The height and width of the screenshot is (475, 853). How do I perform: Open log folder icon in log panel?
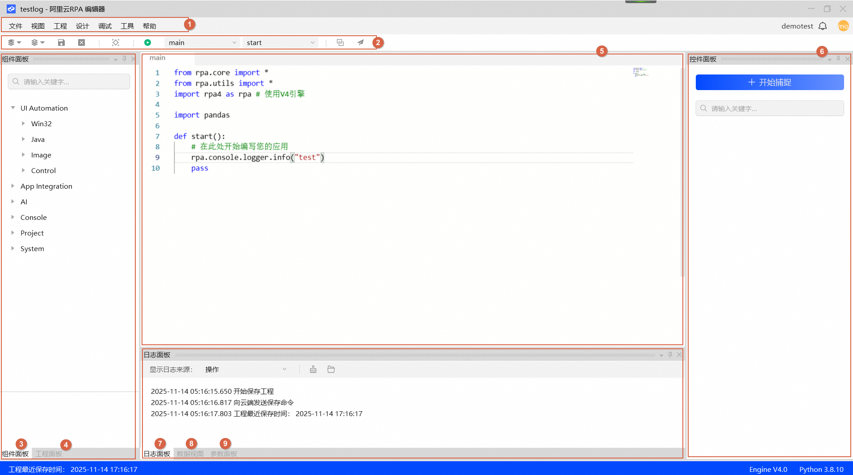pos(331,369)
